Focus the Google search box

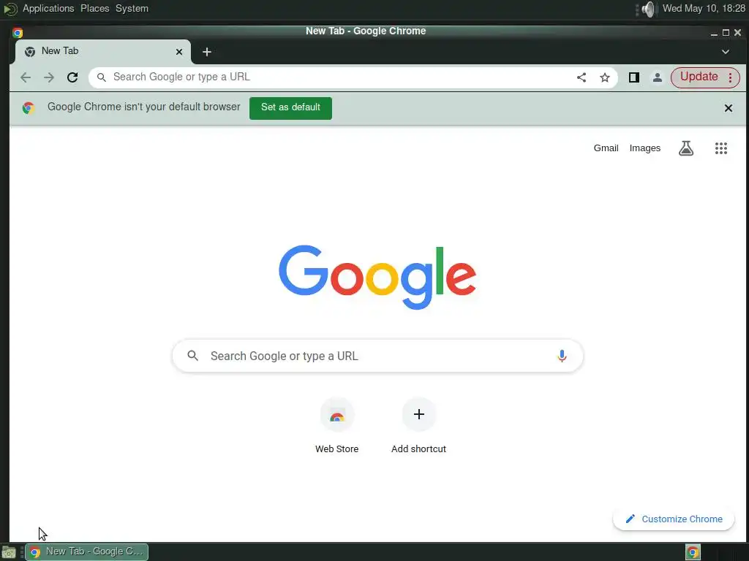click(x=377, y=356)
